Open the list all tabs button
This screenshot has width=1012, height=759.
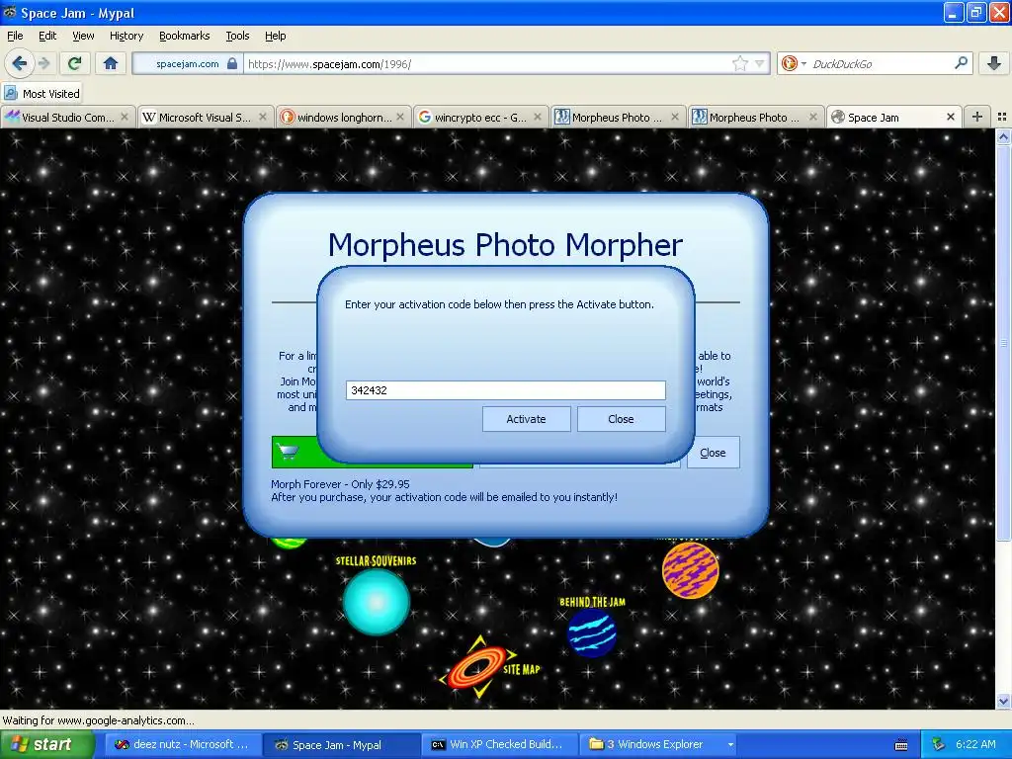tap(1002, 117)
